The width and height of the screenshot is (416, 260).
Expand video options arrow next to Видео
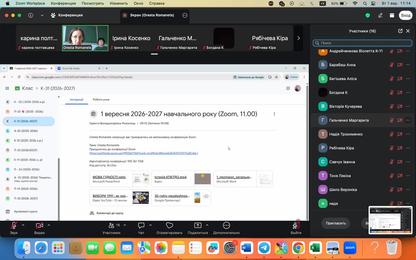(49, 225)
